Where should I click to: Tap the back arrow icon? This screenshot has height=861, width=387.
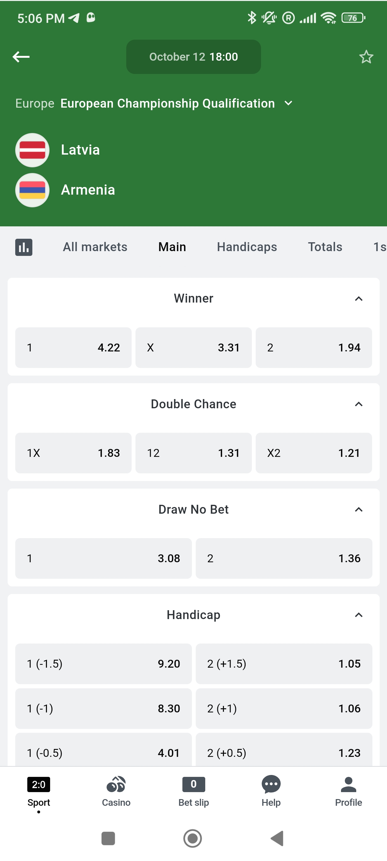click(21, 57)
